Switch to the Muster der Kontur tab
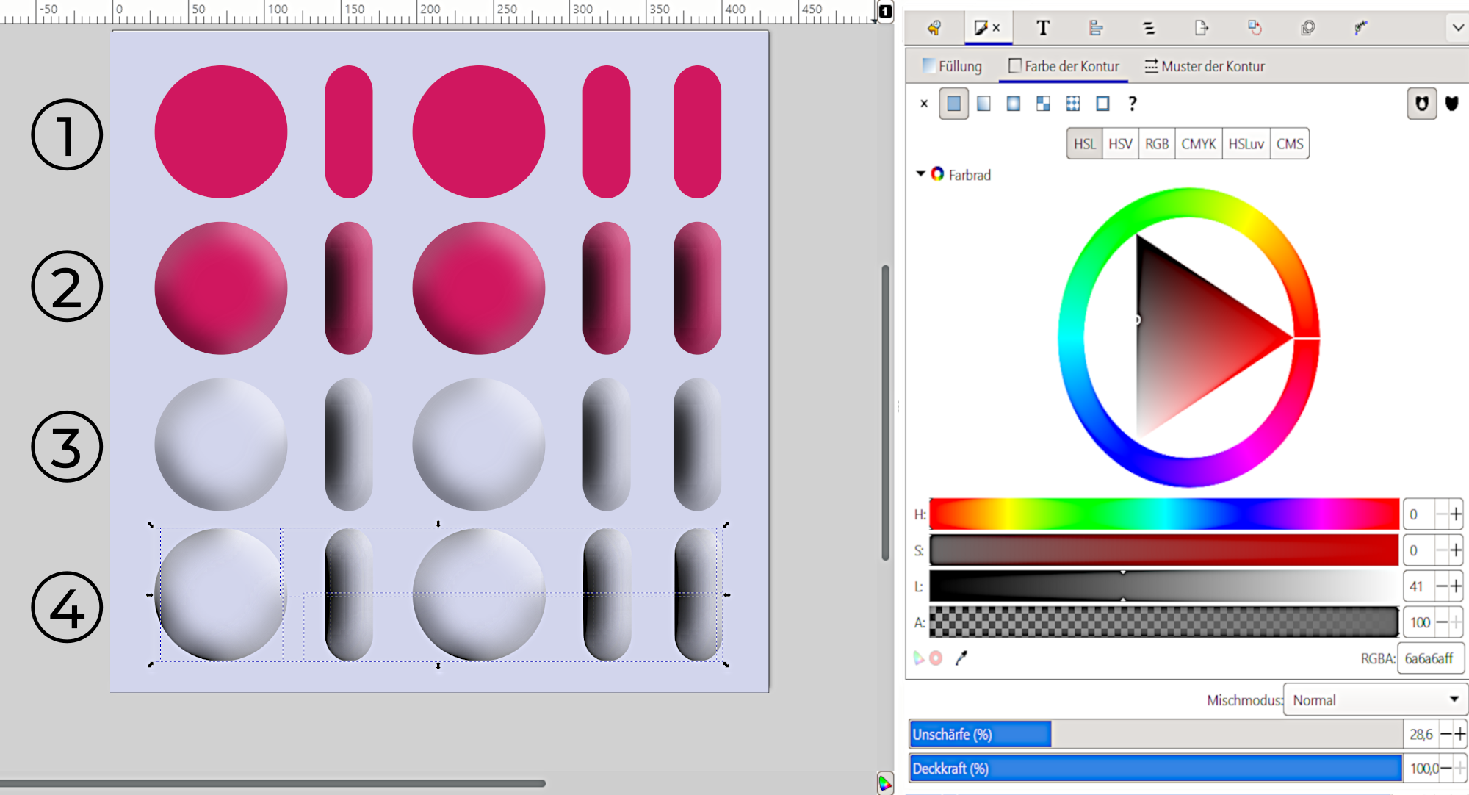1469x795 pixels. click(1205, 66)
